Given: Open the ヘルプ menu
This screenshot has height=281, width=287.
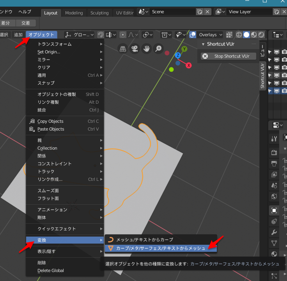Looking at the screenshot, I should [x=25, y=12].
